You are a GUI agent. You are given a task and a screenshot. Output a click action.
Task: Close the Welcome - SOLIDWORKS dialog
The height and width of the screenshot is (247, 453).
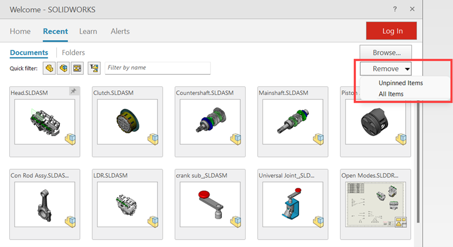pyautogui.click(x=412, y=9)
